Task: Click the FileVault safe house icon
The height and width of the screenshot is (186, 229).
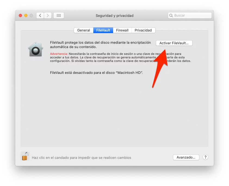Action: (x=35, y=49)
